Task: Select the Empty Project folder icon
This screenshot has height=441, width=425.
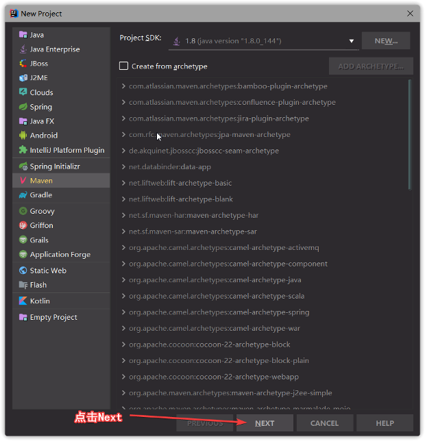Action: (23, 317)
